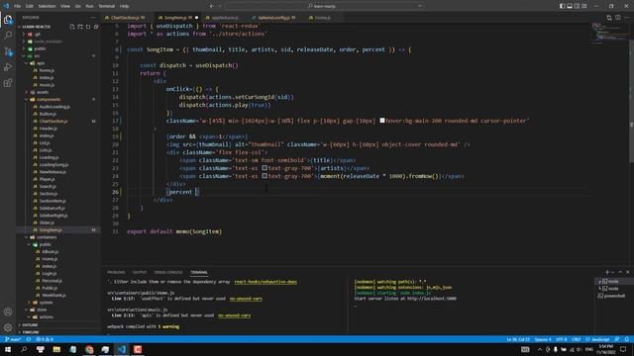Open the Source Control view
This screenshot has height=356, width=634.
[8, 51]
